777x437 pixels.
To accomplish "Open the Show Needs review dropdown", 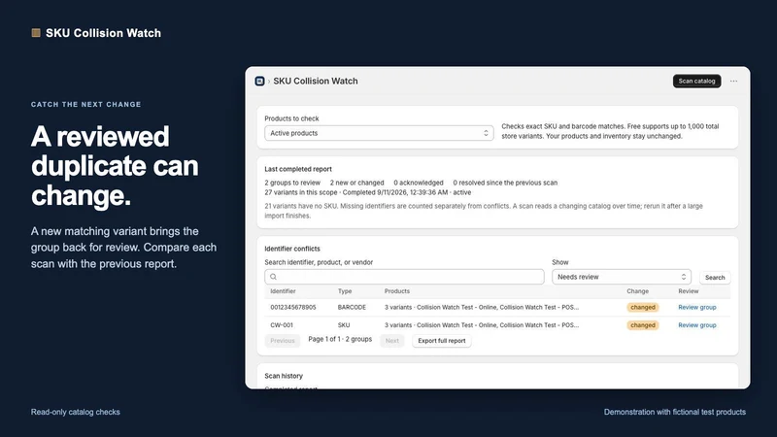I will tap(622, 277).
